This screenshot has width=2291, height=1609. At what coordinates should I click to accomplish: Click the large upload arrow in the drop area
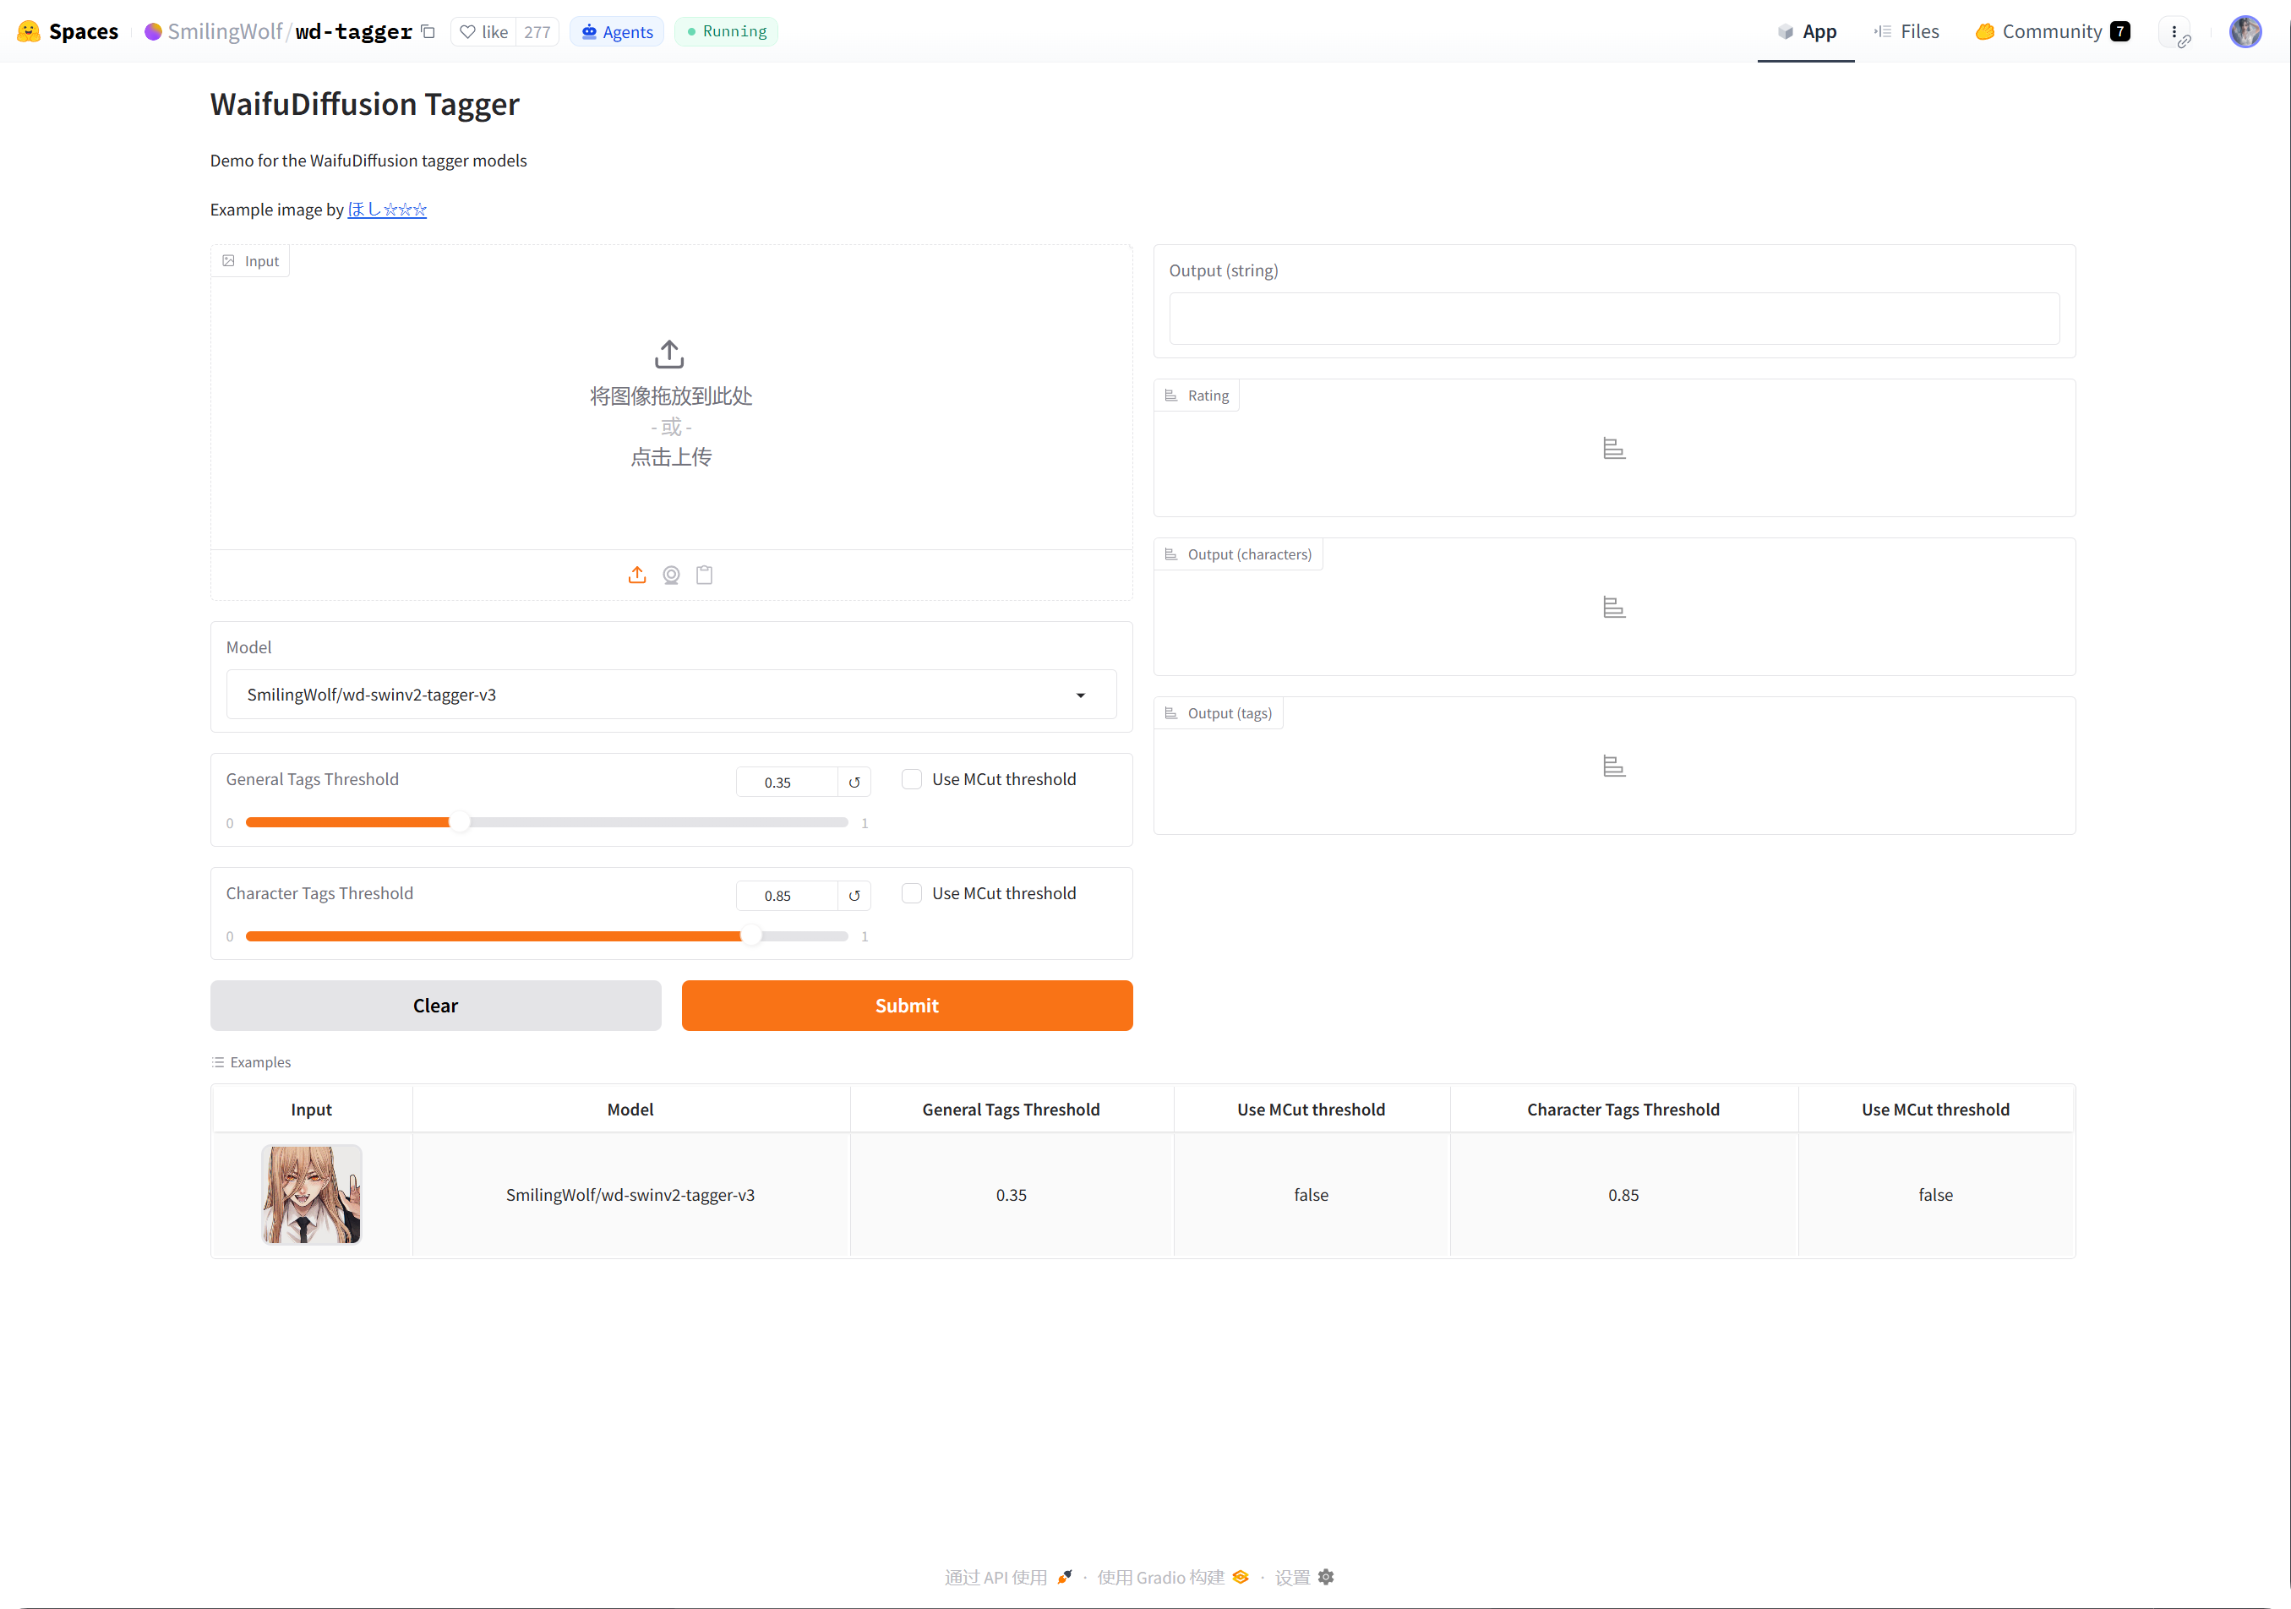pyautogui.click(x=669, y=354)
